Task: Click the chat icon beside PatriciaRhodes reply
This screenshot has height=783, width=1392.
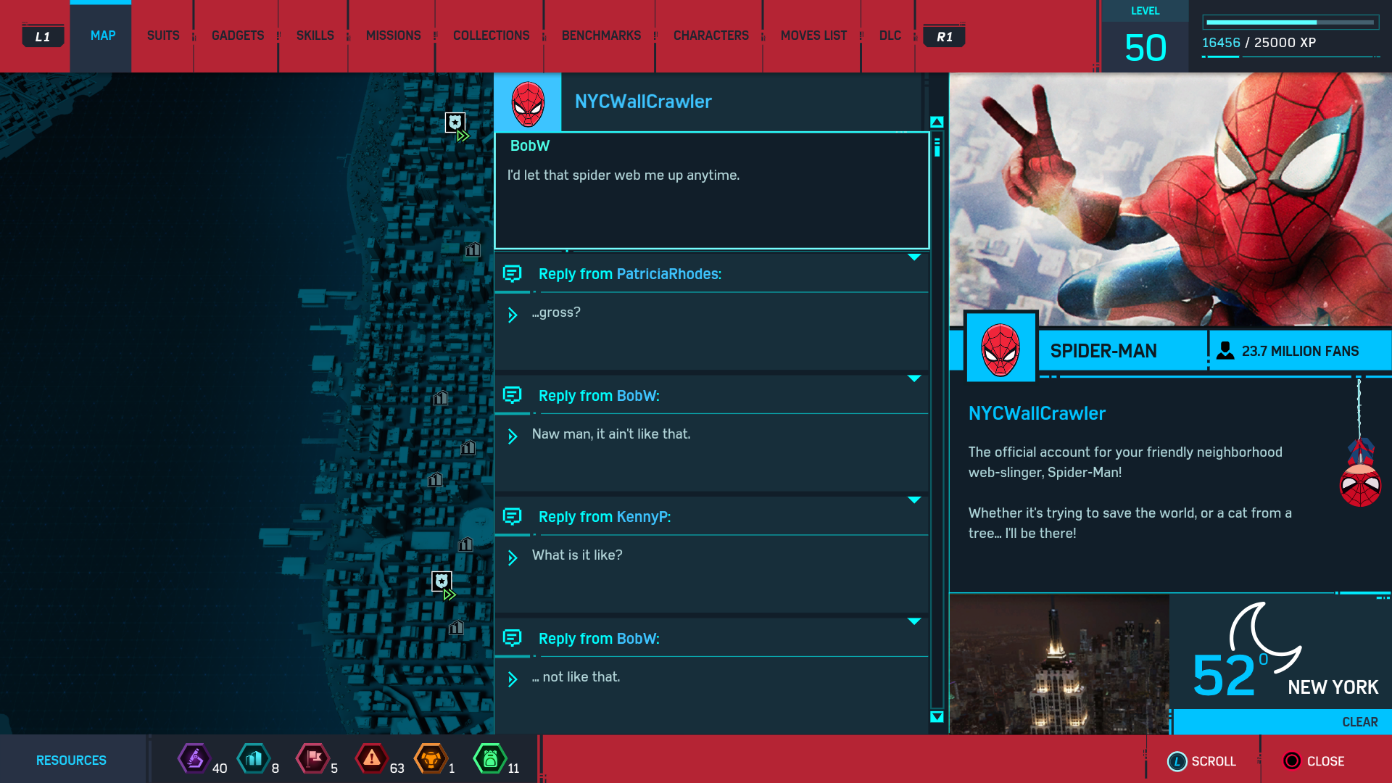Action: 513,273
